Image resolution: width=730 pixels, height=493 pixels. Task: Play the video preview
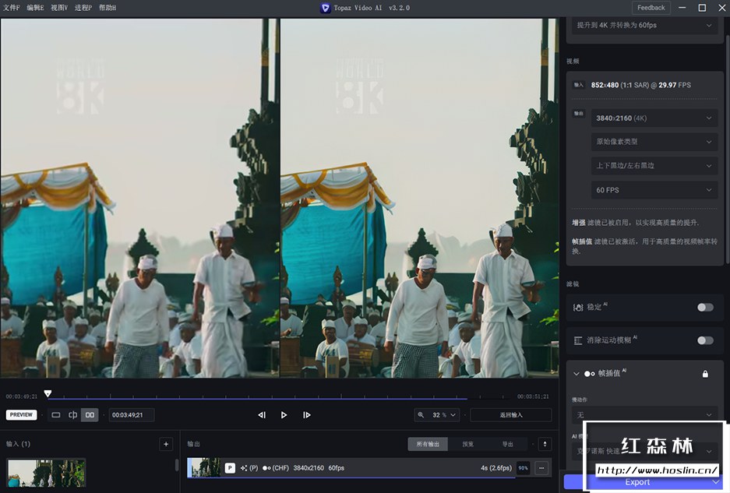click(x=284, y=414)
